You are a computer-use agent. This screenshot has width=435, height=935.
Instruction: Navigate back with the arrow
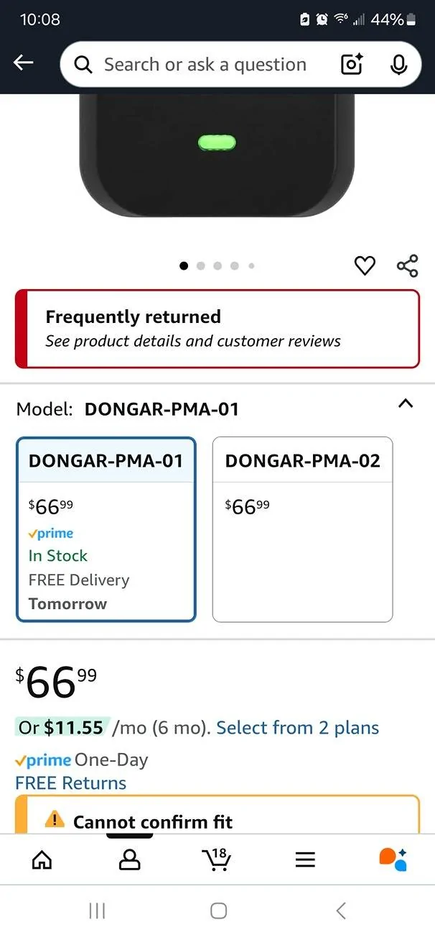click(22, 62)
